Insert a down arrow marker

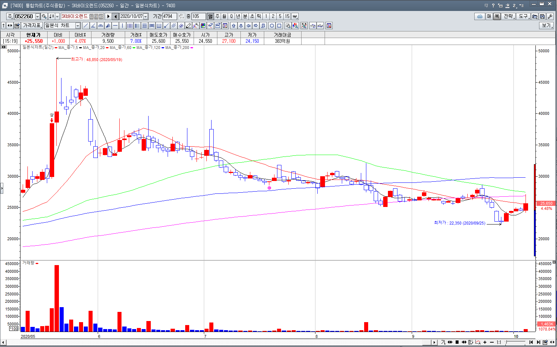pos(241,26)
